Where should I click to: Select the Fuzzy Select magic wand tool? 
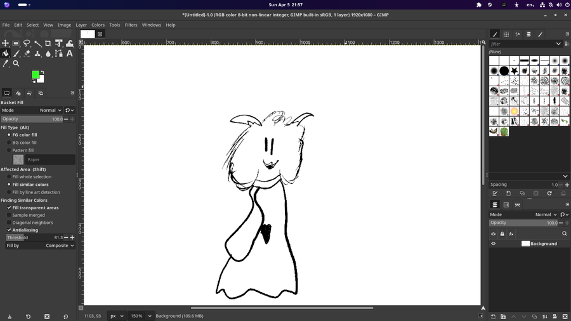click(37, 43)
